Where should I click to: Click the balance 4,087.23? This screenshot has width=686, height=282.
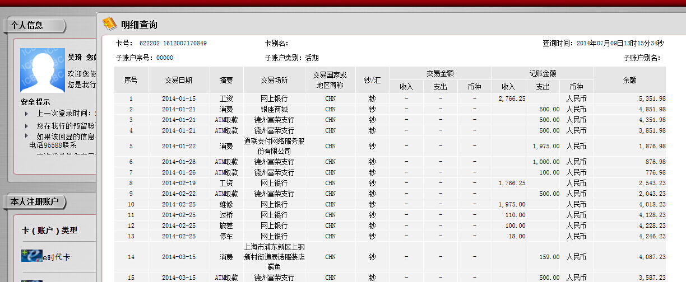coord(652,257)
